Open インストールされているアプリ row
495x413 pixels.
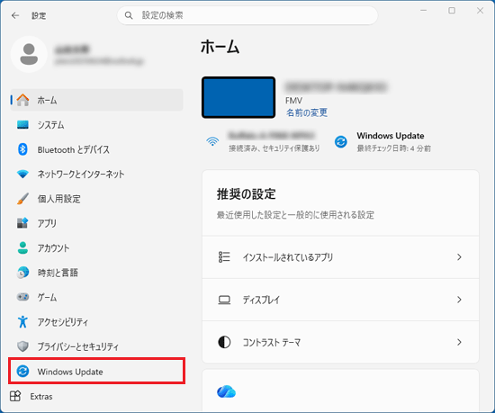340,257
